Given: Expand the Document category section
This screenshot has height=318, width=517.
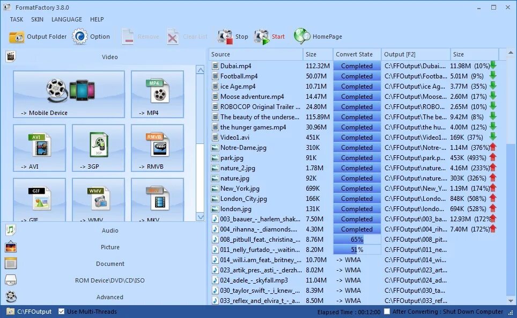Looking at the screenshot, I should [x=110, y=264].
